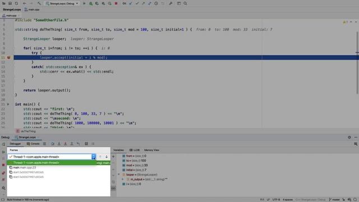Click the next frame down arrow
Viewport: 359px width, 202px height.
click(x=107, y=157)
